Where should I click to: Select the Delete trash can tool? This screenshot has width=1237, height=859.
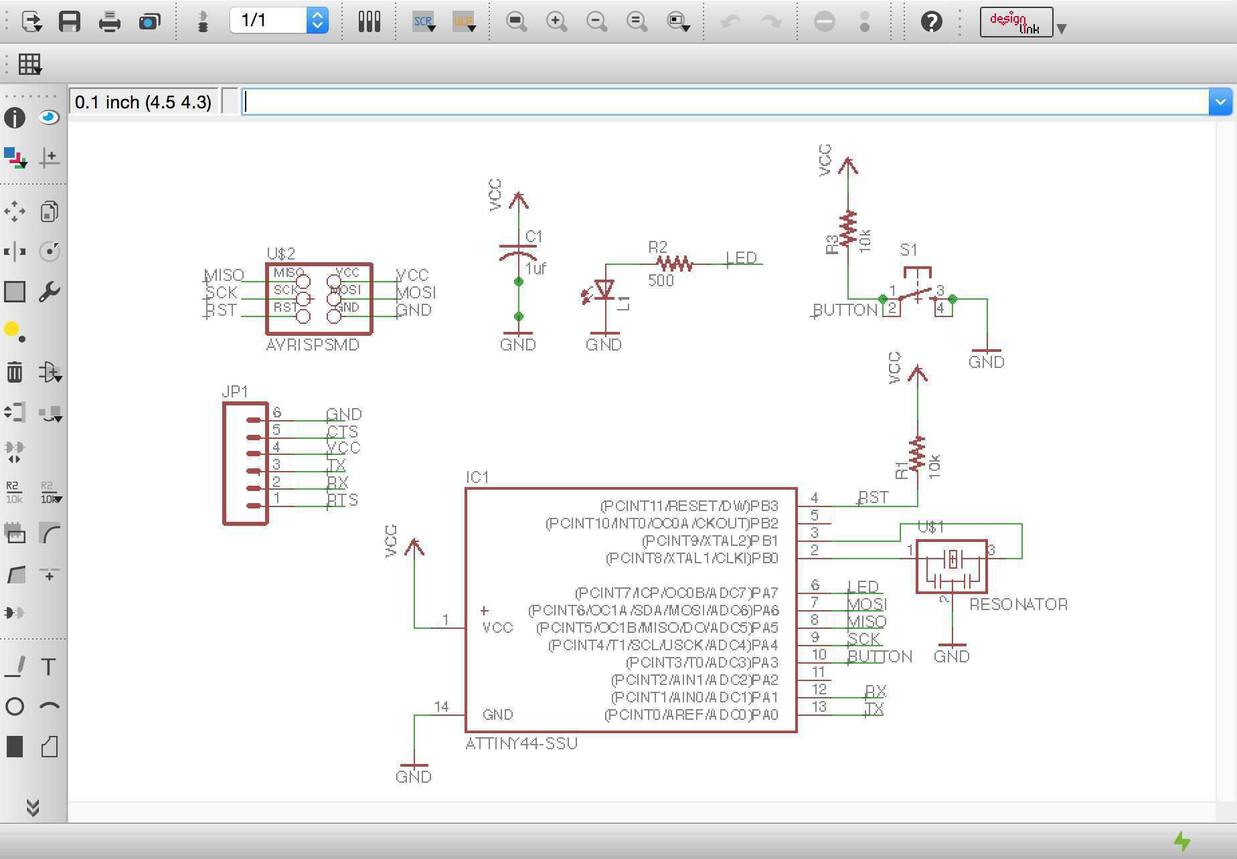tap(15, 372)
